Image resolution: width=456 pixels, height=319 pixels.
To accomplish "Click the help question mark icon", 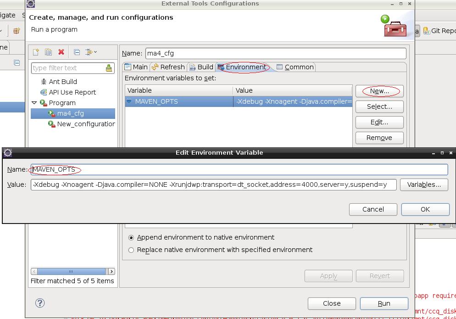I will (x=40, y=303).
